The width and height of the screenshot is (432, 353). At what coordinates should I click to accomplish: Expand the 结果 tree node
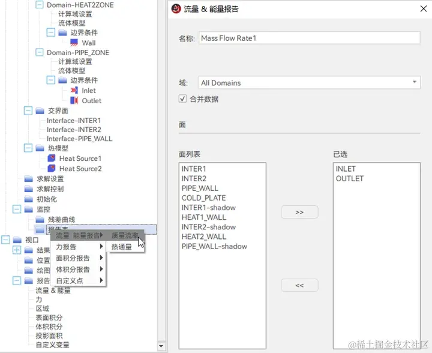tap(17, 250)
